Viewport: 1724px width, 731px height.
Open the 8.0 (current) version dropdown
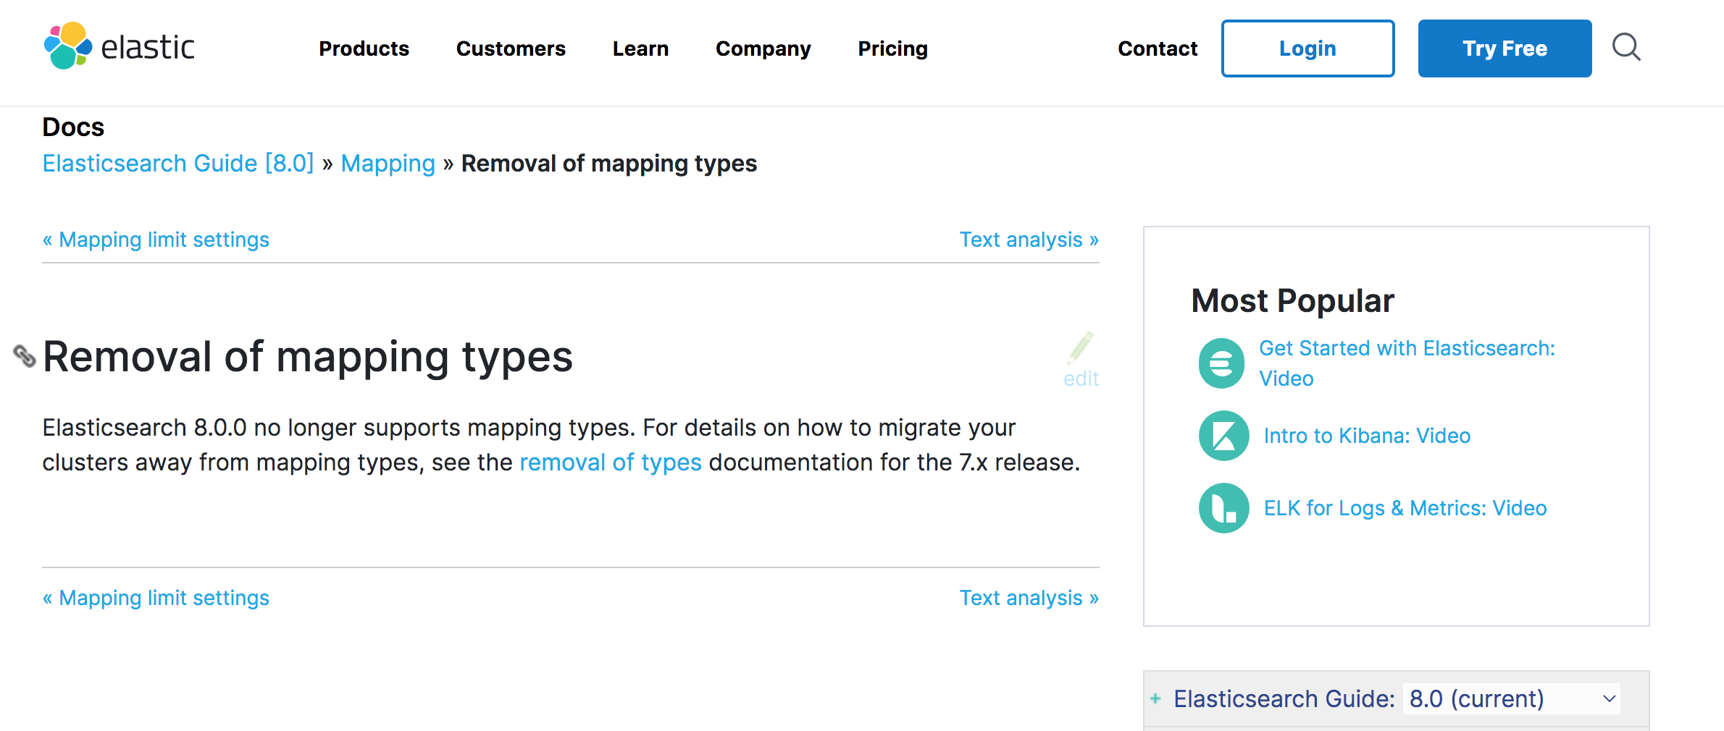coord(1511,698)
